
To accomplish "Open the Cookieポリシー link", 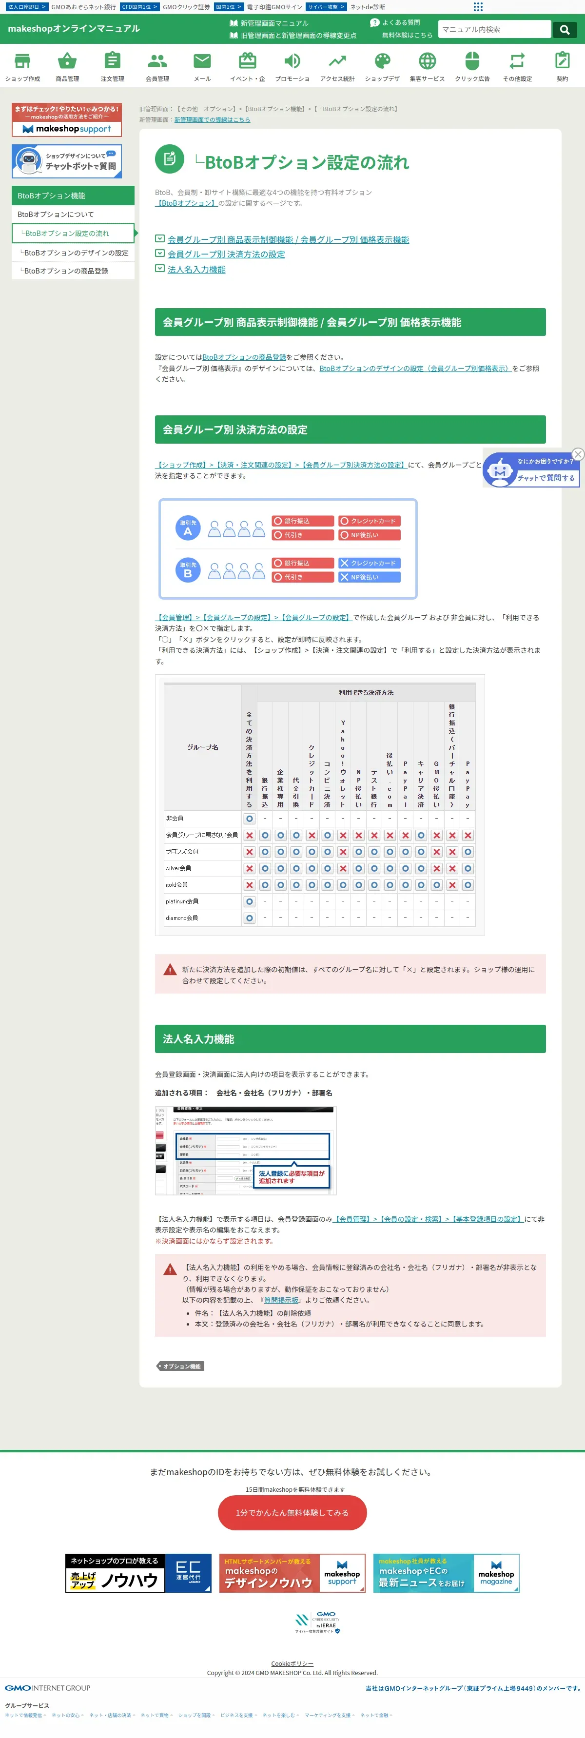I will click(292, 1664).
